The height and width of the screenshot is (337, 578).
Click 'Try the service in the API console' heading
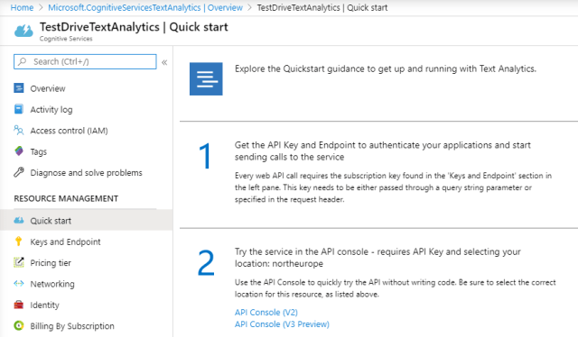point(378,258)
